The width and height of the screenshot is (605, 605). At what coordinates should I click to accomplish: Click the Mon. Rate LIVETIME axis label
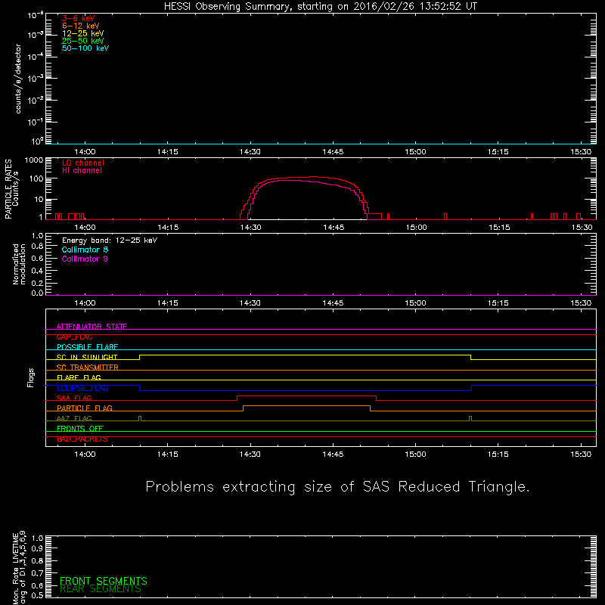click(x=19, y=567)
